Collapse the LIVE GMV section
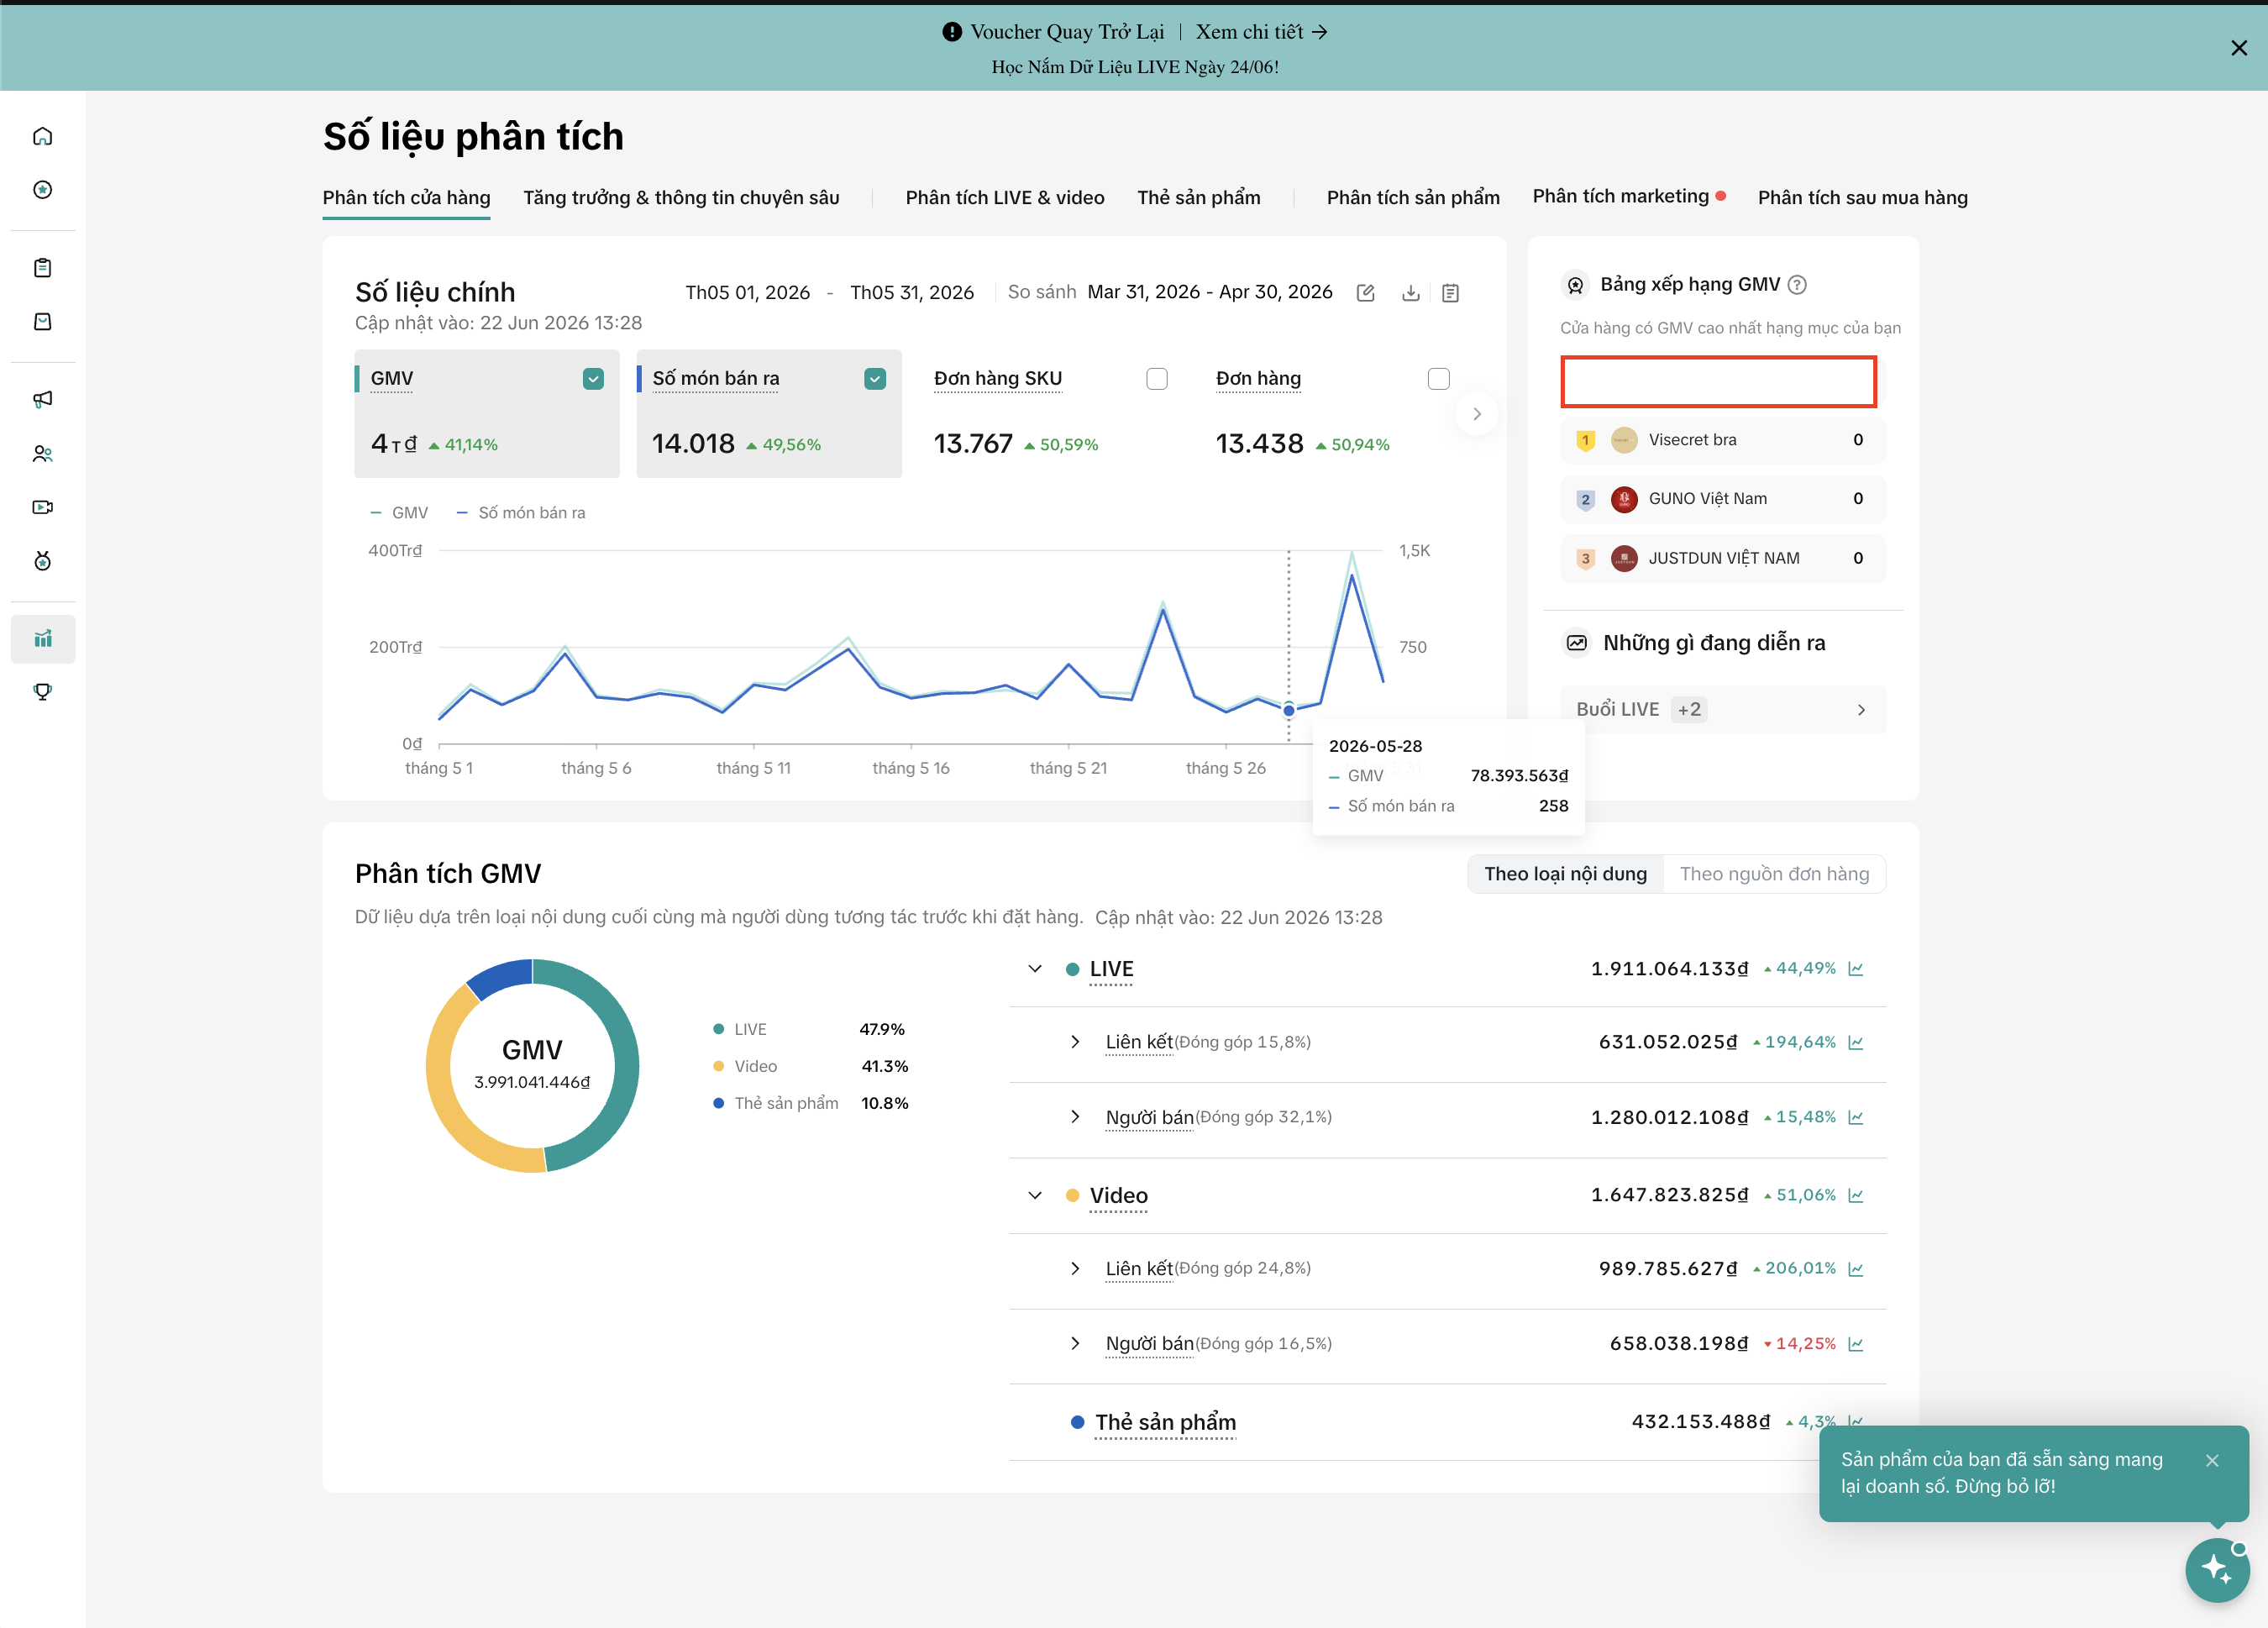 pos(1035,969)
